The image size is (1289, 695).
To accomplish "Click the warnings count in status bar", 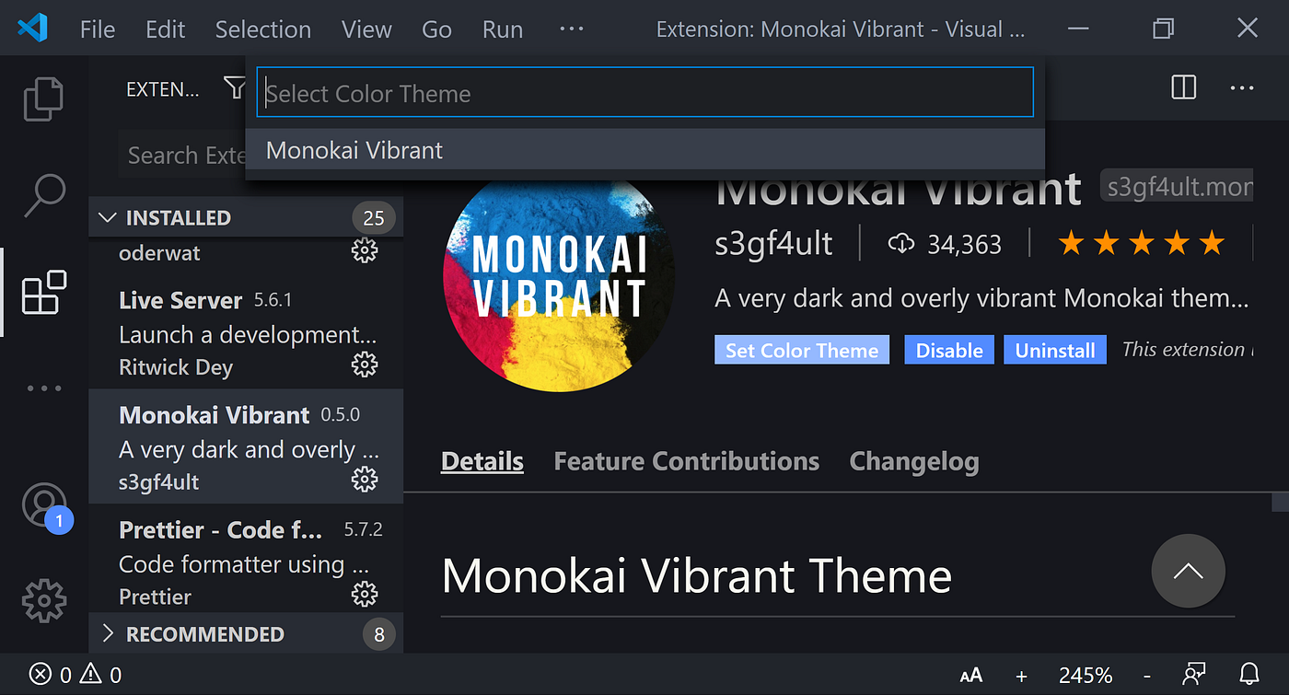I will (100, 675).
